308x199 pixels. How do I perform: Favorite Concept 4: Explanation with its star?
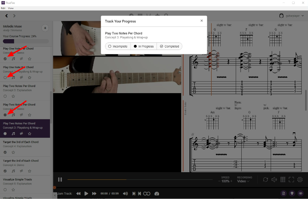(x=13, y=152)
